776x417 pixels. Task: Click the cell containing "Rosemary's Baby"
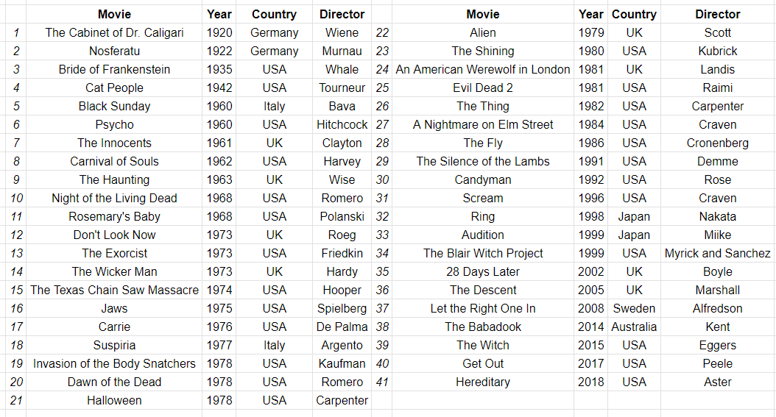(114, 216)
